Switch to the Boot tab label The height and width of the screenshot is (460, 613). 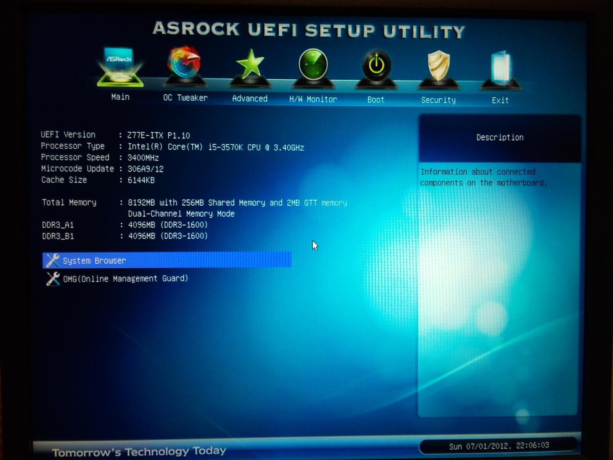pyautogui.click(x=376, y=100)
